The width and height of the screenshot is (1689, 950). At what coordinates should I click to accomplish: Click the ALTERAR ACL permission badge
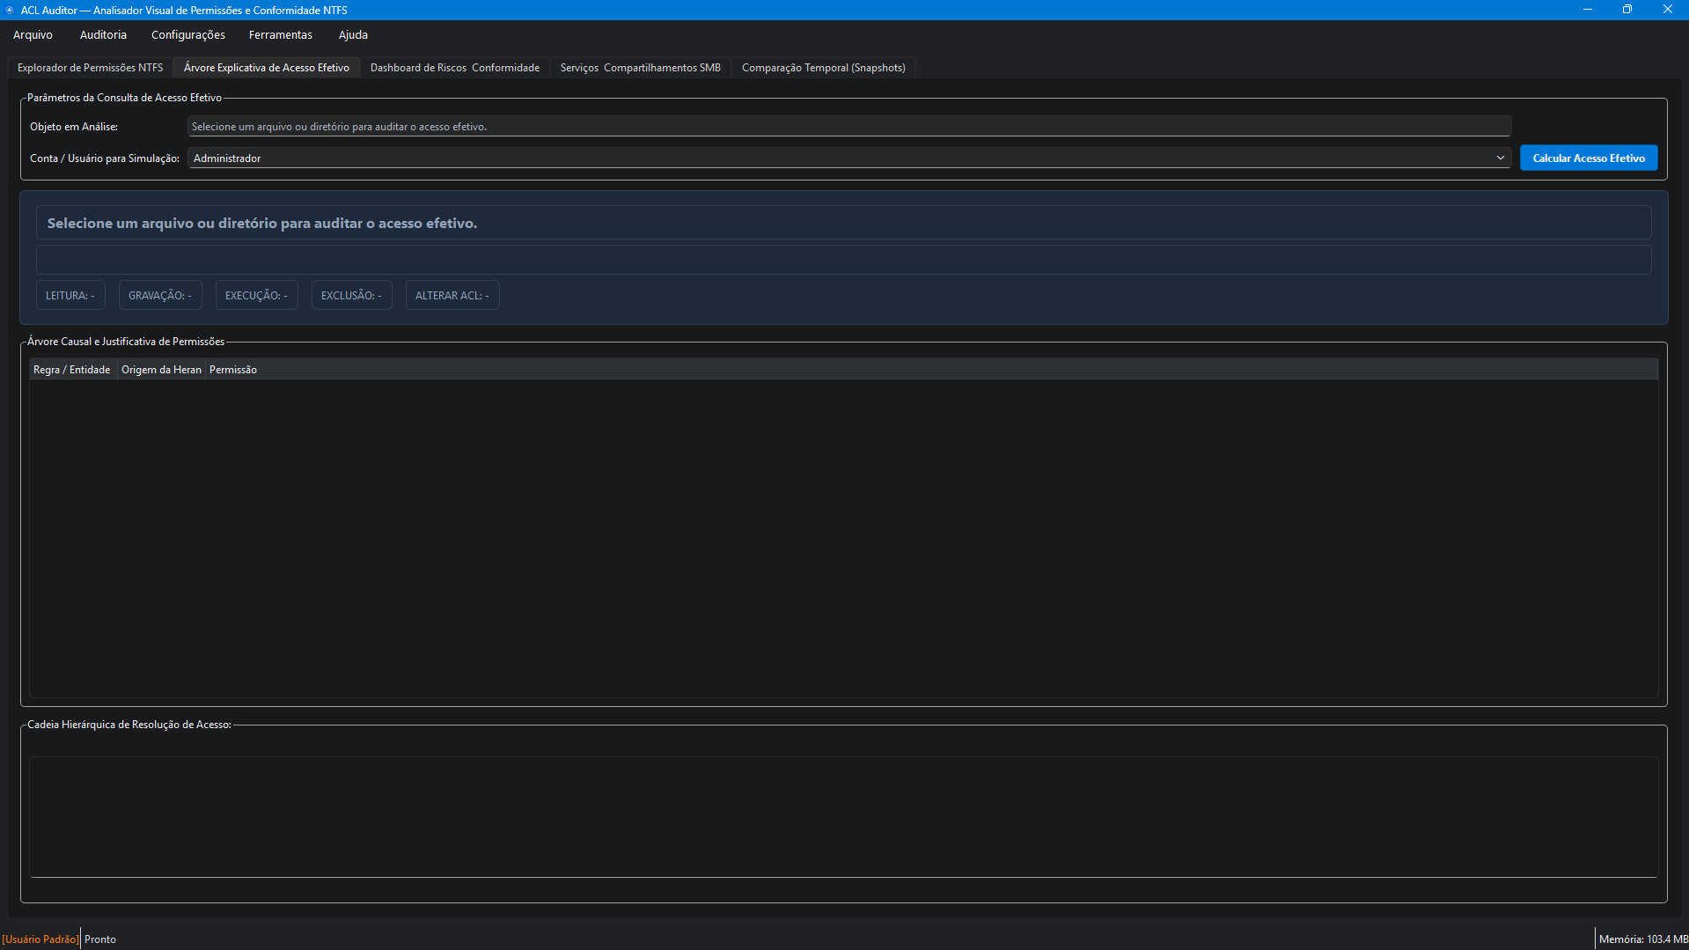point(452,296)
